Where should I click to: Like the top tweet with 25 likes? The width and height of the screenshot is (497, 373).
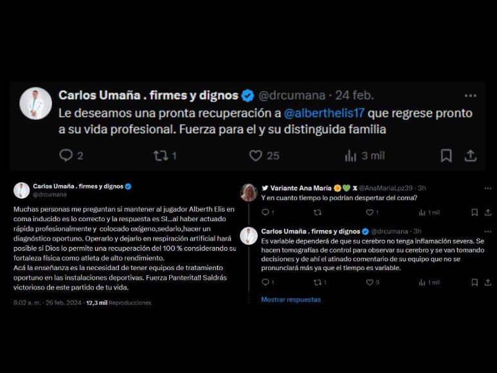(255, 156)
